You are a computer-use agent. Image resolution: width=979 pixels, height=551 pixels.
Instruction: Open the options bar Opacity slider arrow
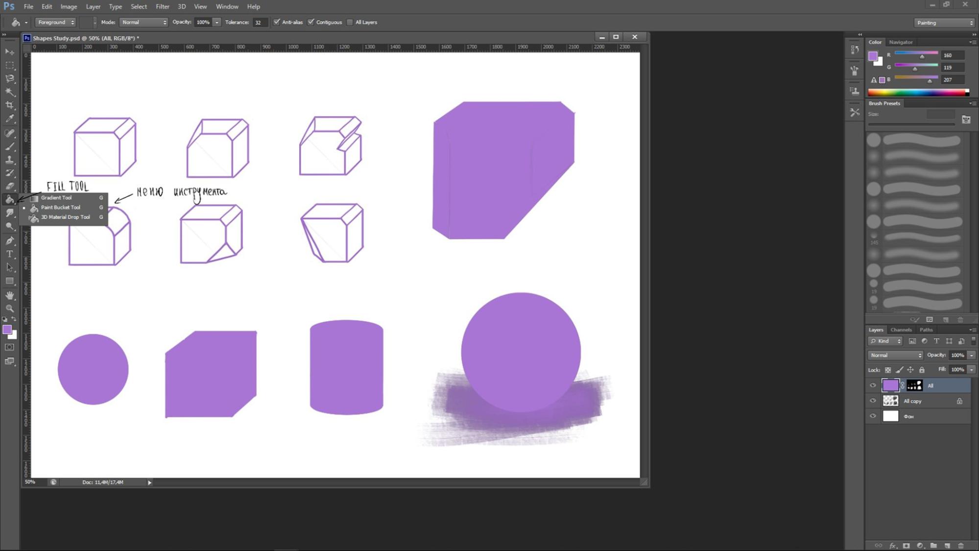[216, 22]
